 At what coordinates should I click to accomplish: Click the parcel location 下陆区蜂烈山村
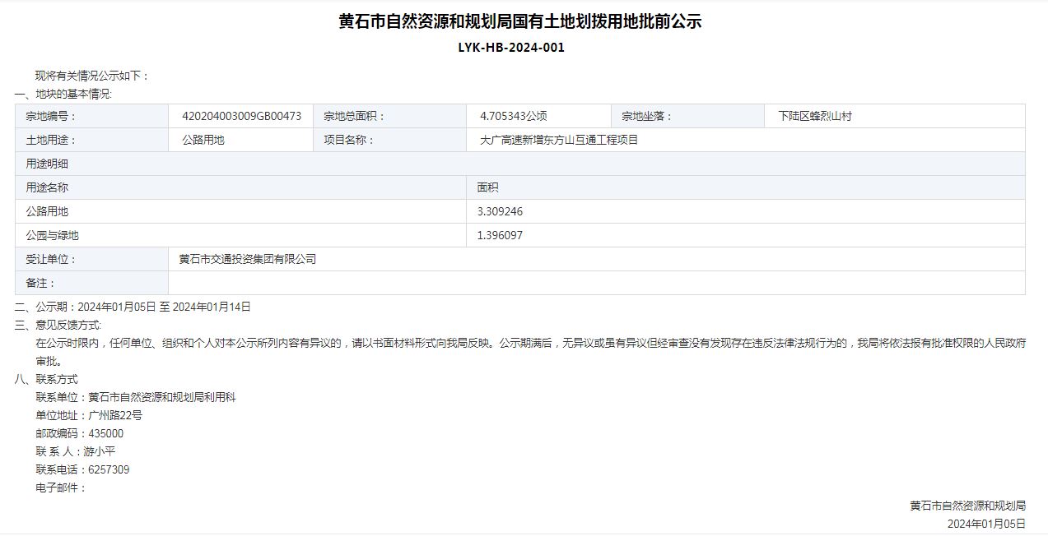tap(814, 116)
